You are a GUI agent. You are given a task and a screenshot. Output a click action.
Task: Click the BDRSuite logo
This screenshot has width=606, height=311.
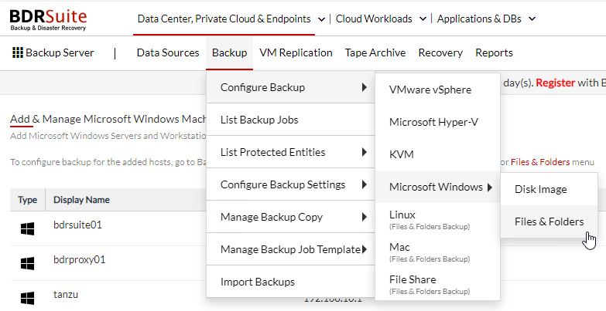(x=48, y=19)
